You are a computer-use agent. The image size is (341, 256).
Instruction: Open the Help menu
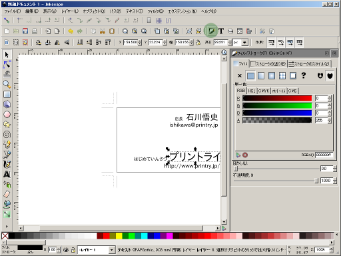pyautogui.click(x=208, y=11)
